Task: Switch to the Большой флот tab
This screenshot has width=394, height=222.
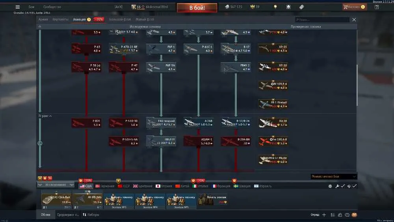Action: pyautogui.click(x=120, y=19)
